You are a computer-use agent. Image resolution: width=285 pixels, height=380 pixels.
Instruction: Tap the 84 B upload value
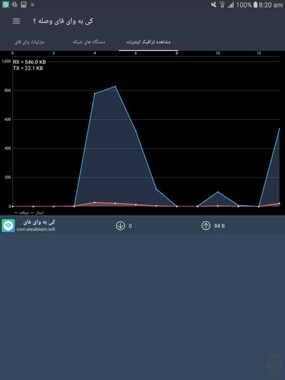click(x=219, y=226)
